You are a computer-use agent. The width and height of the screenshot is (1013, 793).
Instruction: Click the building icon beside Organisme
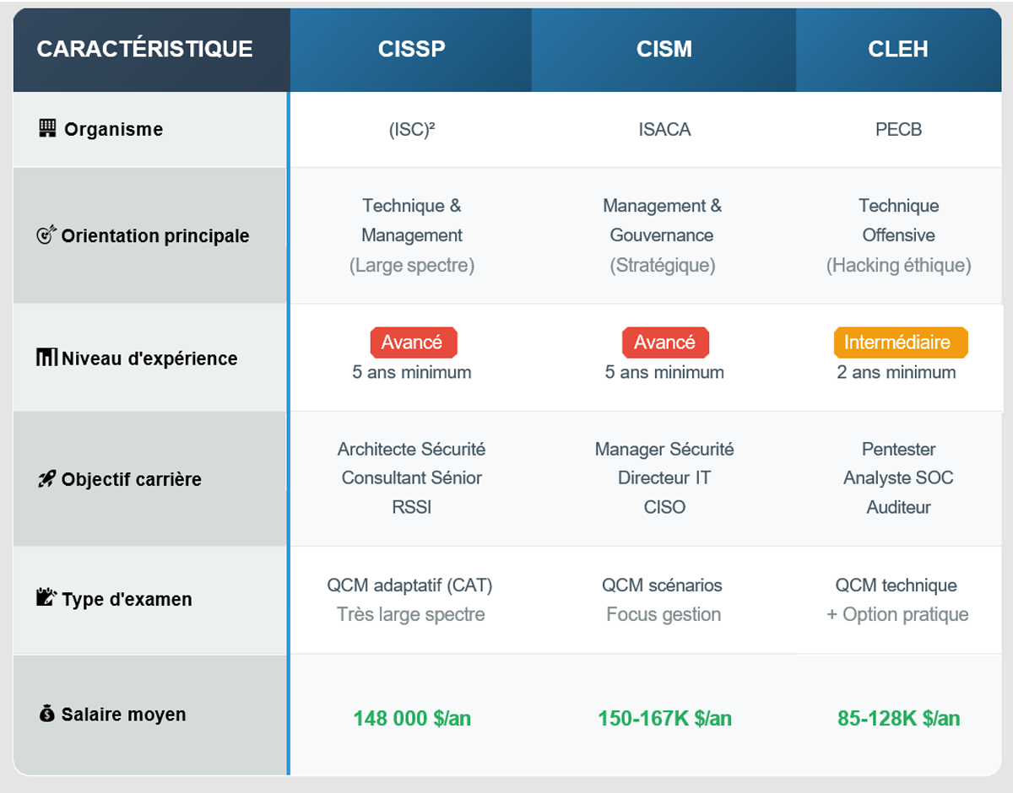(x=47, y=128)
